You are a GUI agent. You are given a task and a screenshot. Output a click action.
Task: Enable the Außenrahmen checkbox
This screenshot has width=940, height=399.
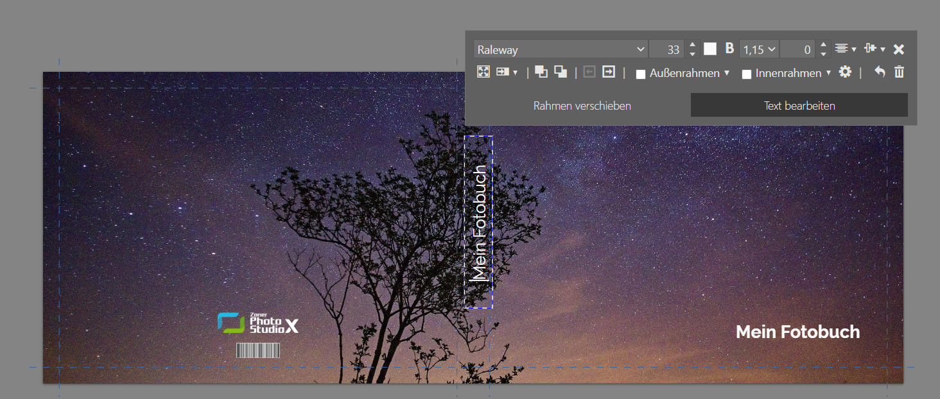[x=640, y=74]
